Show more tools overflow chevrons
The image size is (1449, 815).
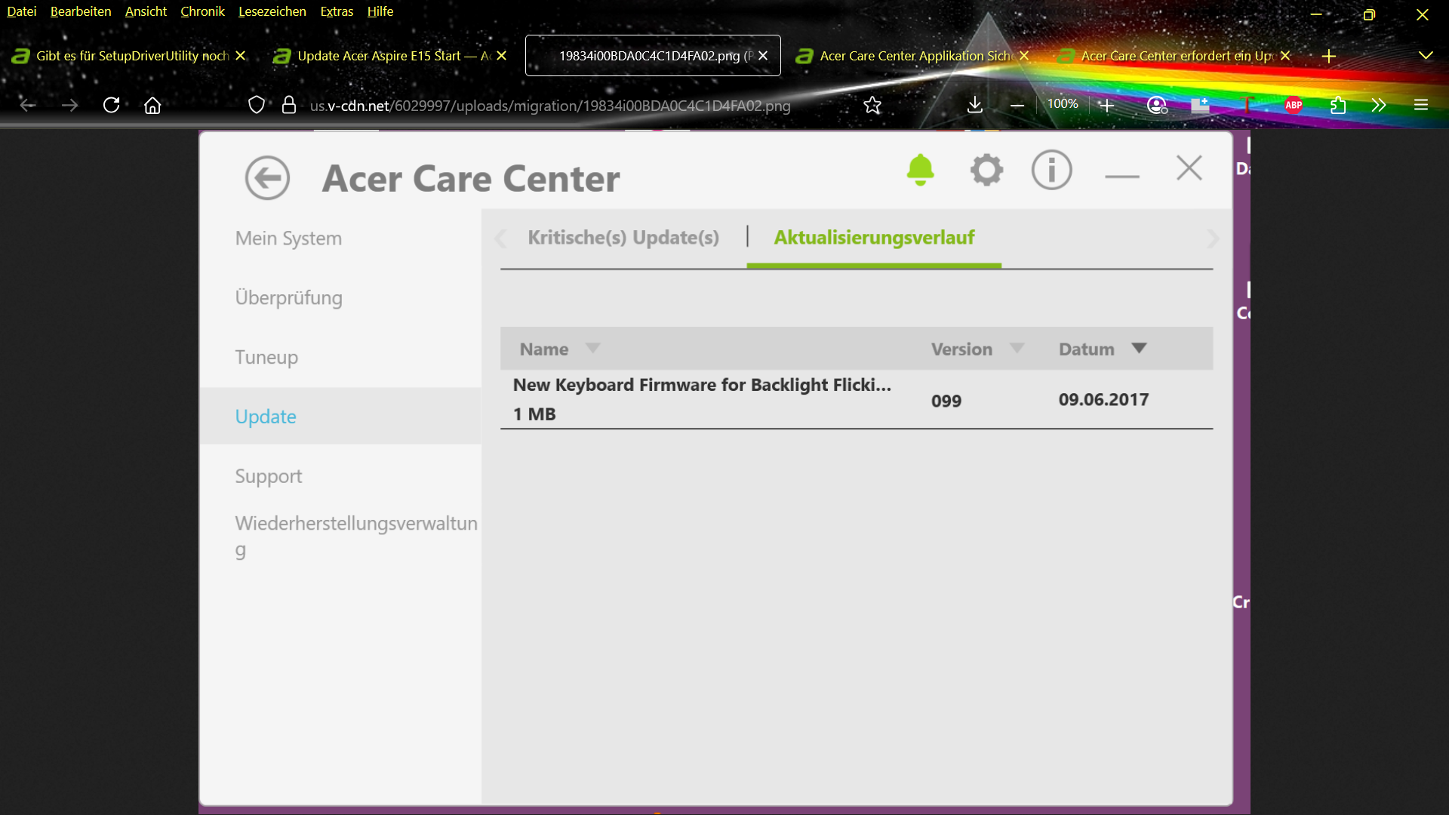[1379, 105]
